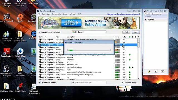This screenshot has height=100, width=178.
Task: Click the JUEGA AGORA banner button
Action: 71,23
